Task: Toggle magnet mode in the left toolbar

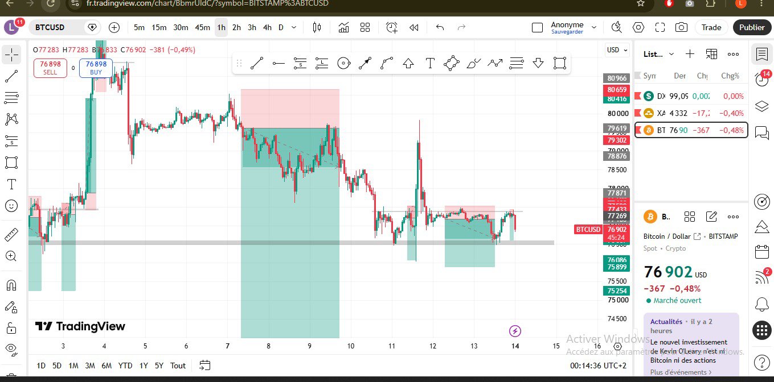Action: point(11,285)
